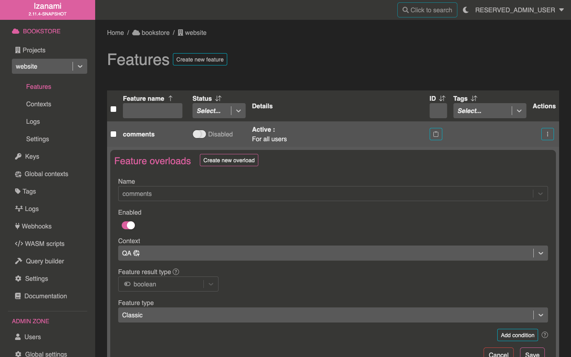571x357 pixels.
Task: Click the dark mode moon icon
Action: [466, 10]
